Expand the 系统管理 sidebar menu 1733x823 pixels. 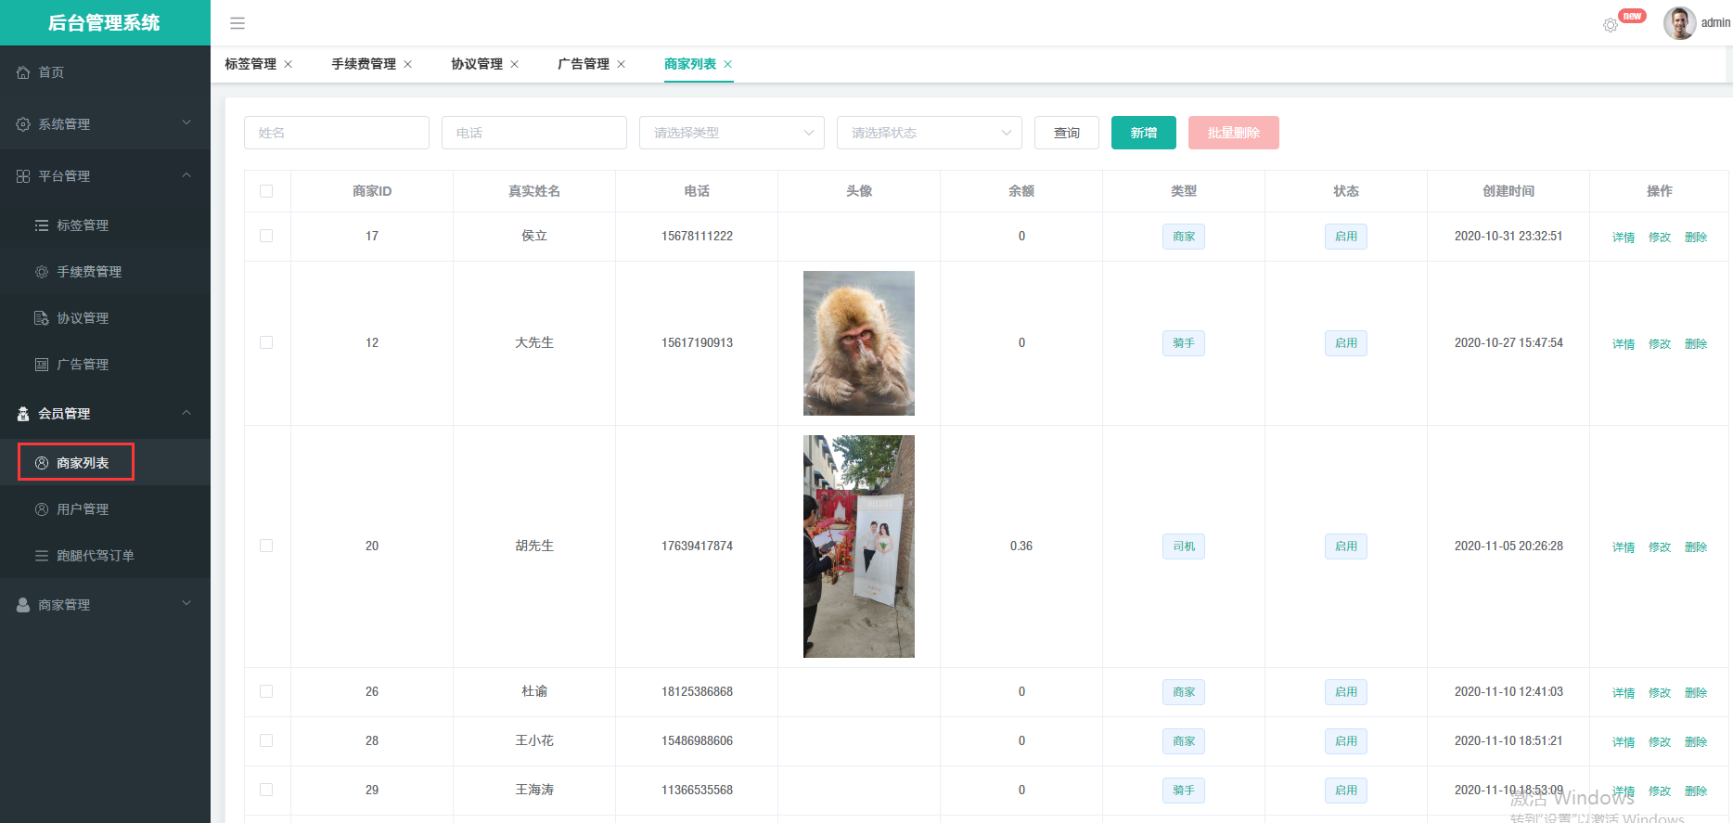(104, 124)
